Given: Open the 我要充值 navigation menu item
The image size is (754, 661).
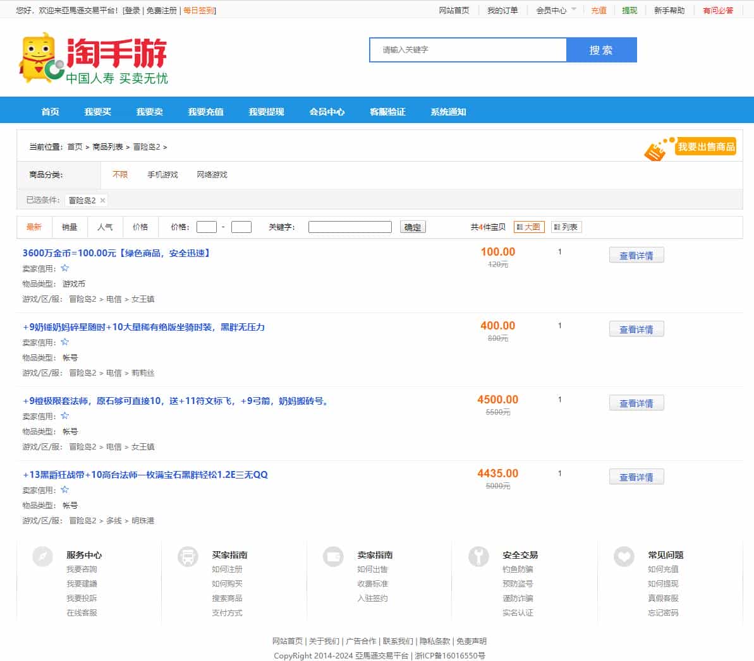Looking at the screenshot, I should click(205, 110).
